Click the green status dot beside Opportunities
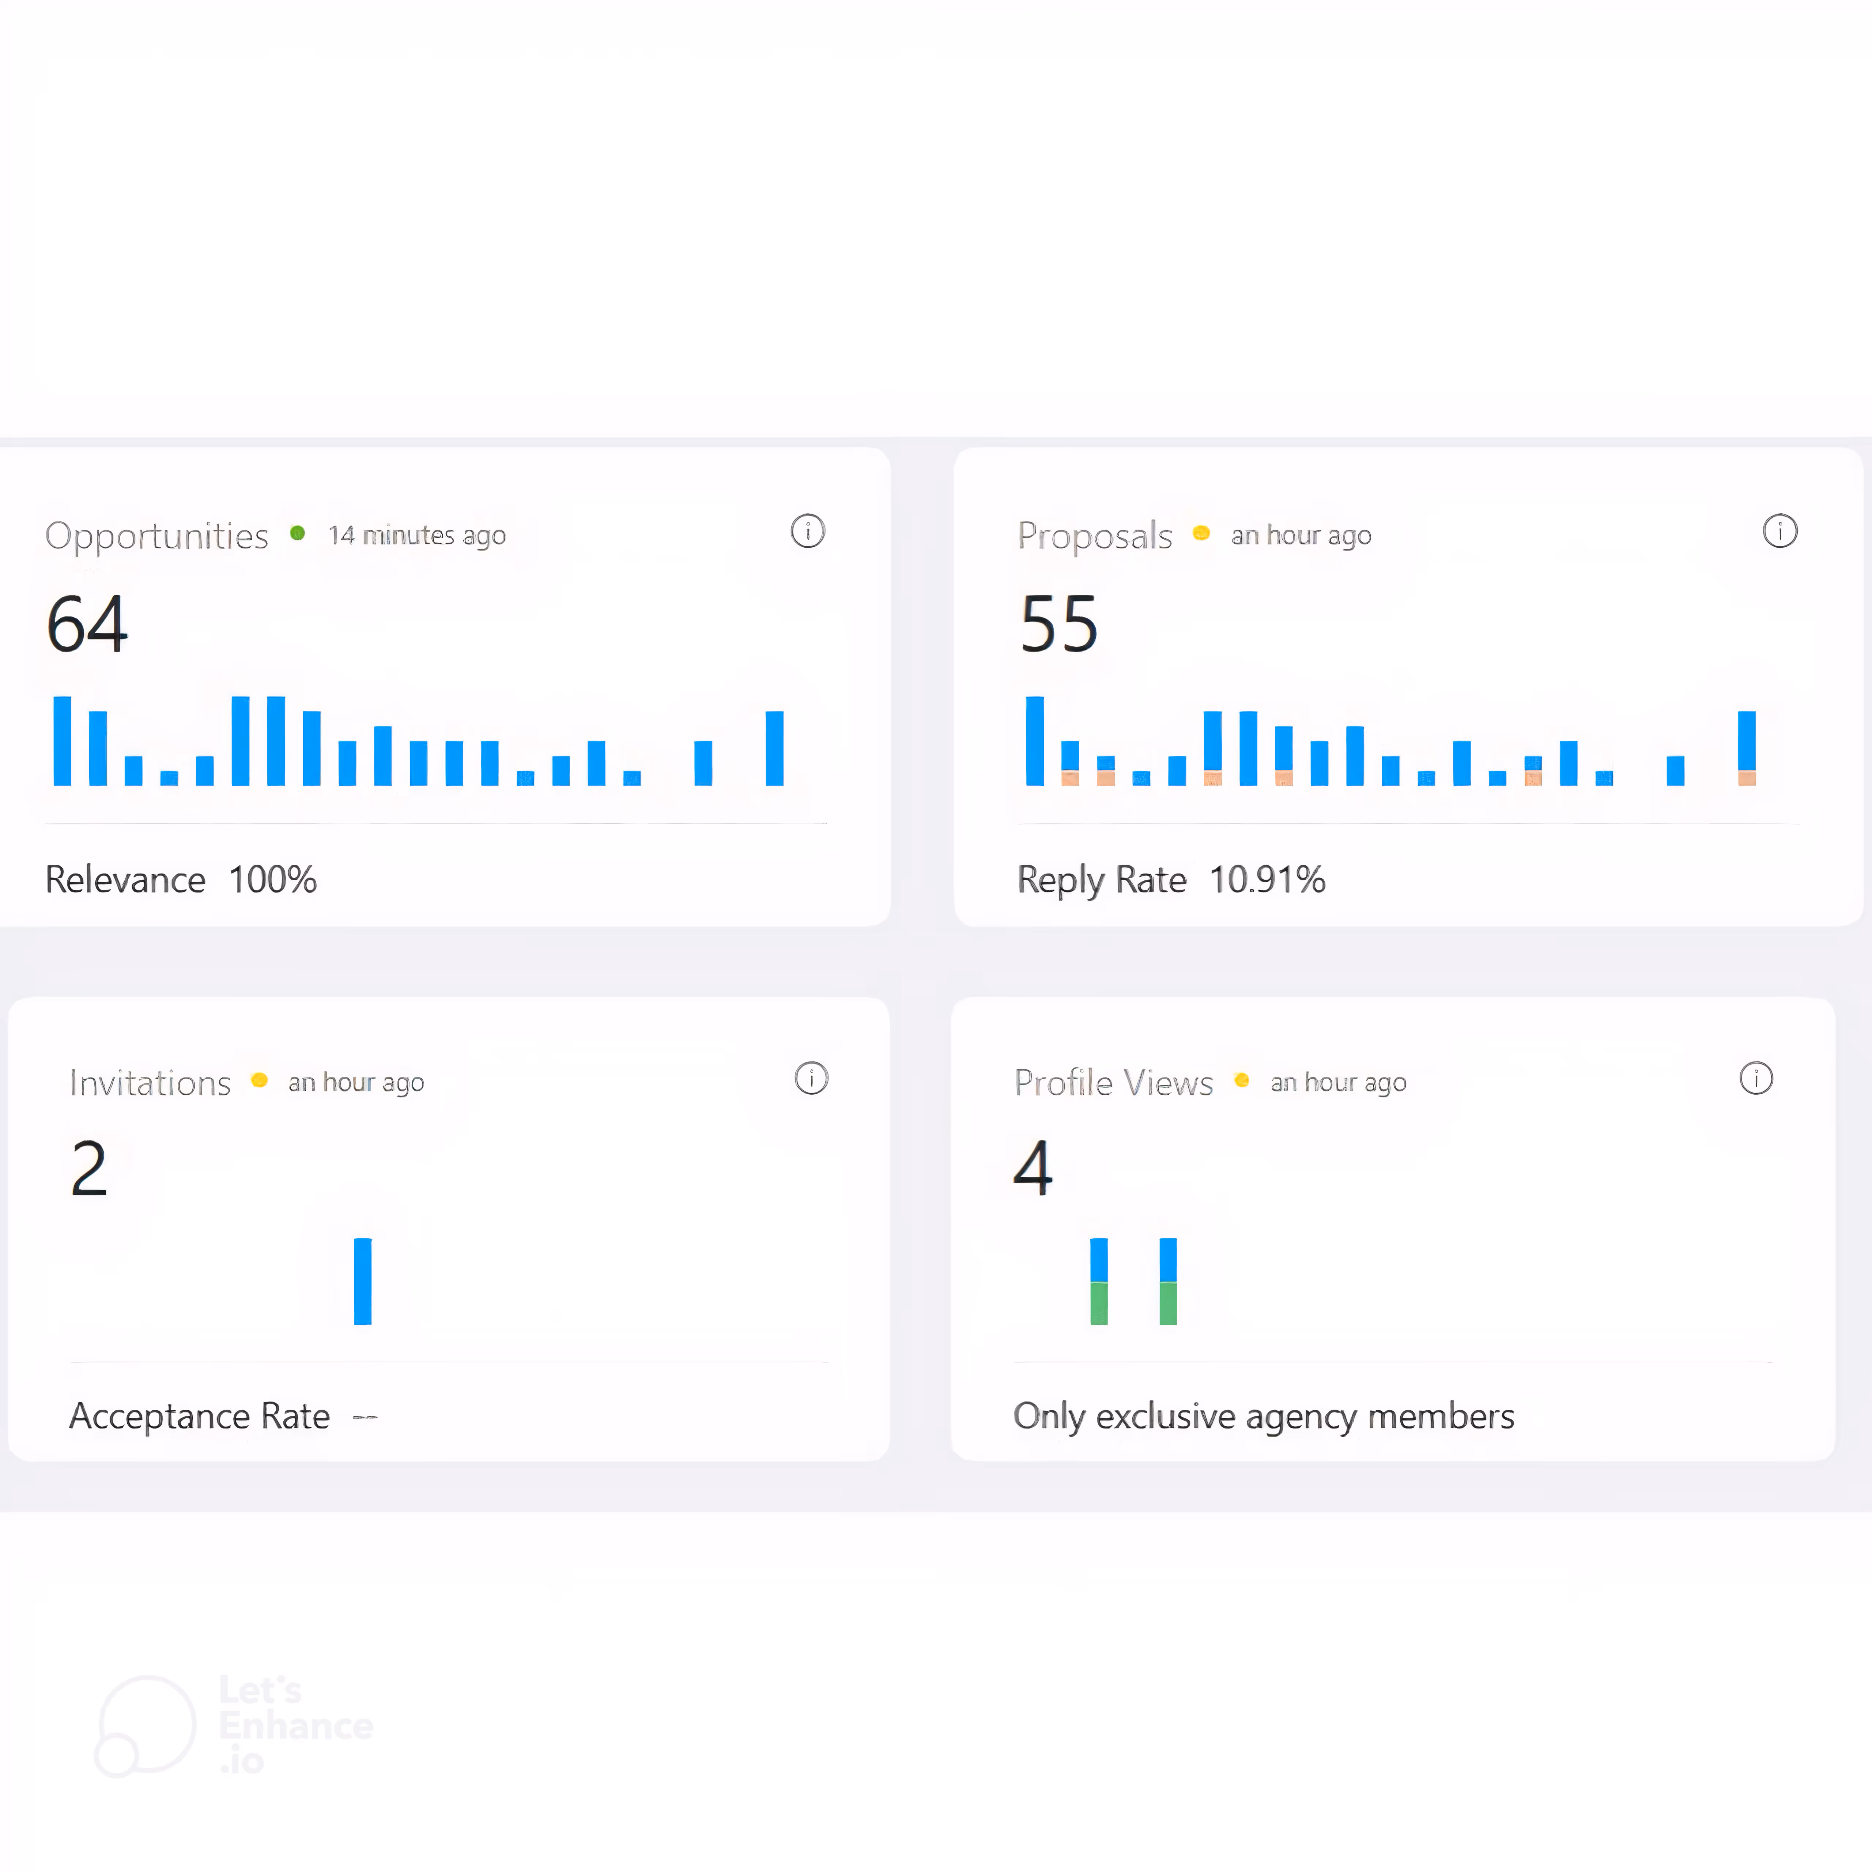 pyautogui.click(x=298, y=533)
